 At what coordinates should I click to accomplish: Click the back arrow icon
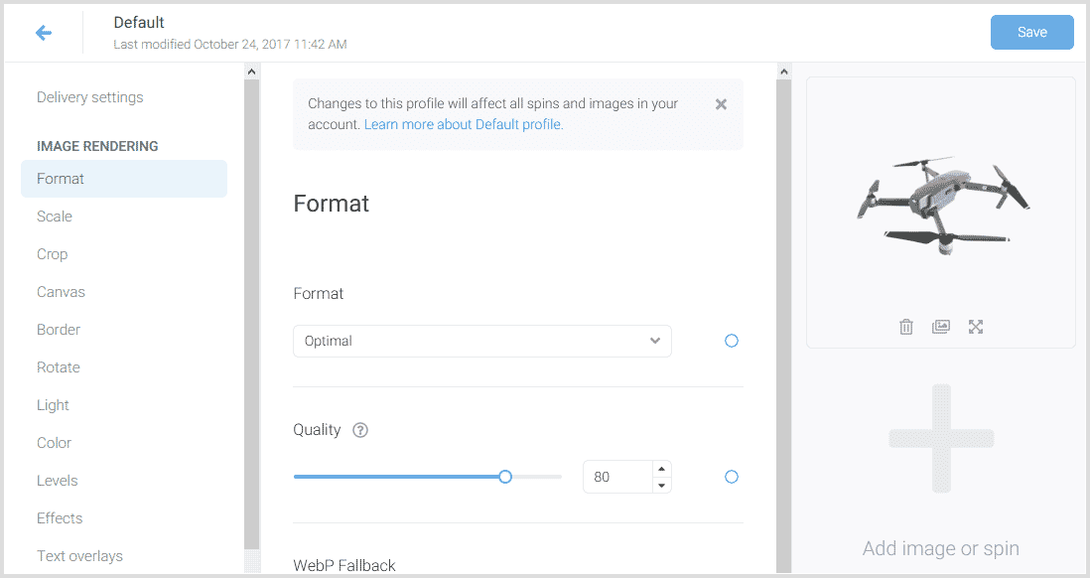(44, 33)
